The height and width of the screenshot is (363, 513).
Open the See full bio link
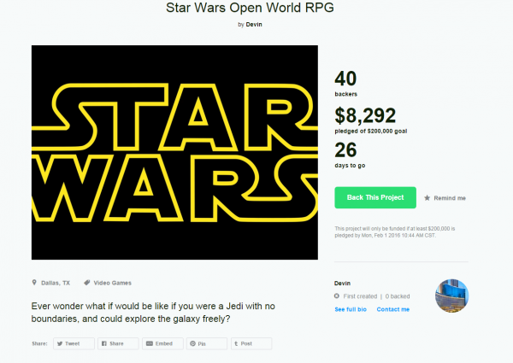351,309
